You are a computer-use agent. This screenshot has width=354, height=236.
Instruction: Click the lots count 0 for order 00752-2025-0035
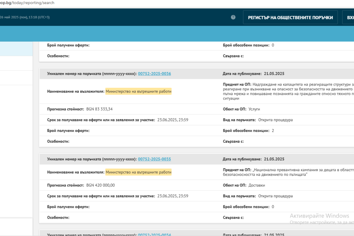(273, 206)
